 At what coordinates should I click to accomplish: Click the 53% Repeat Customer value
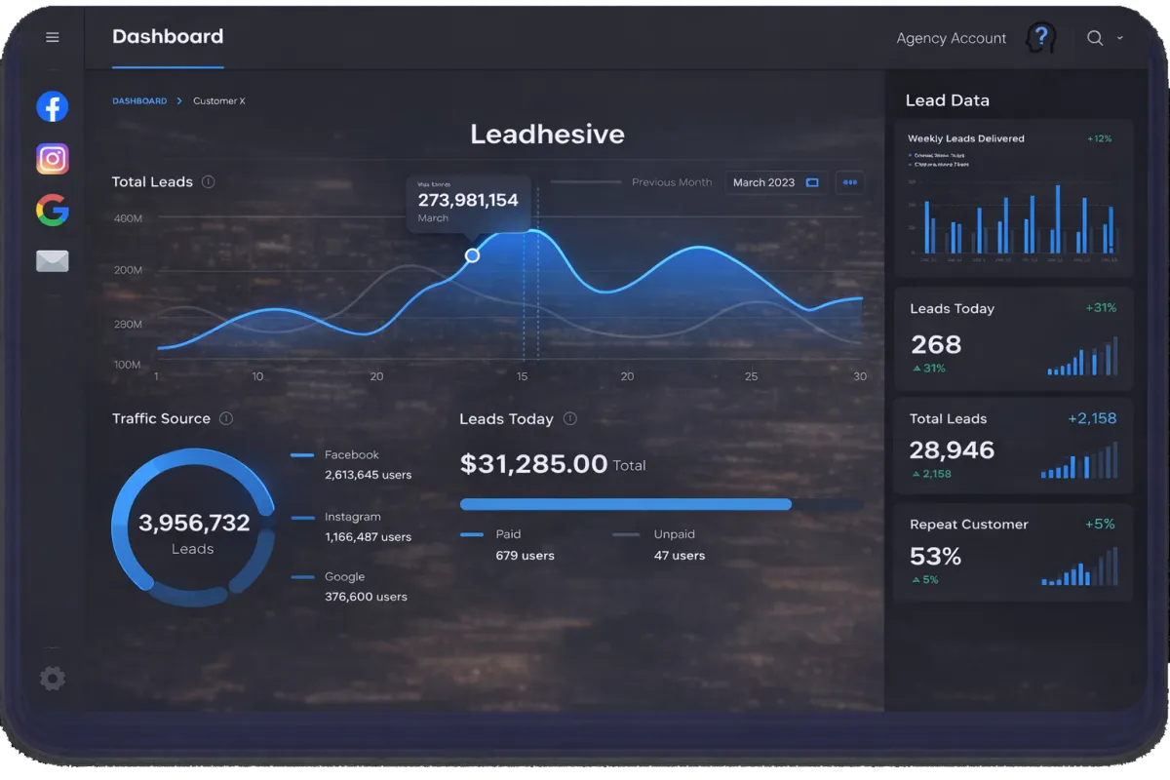click(x=936, y=556)
